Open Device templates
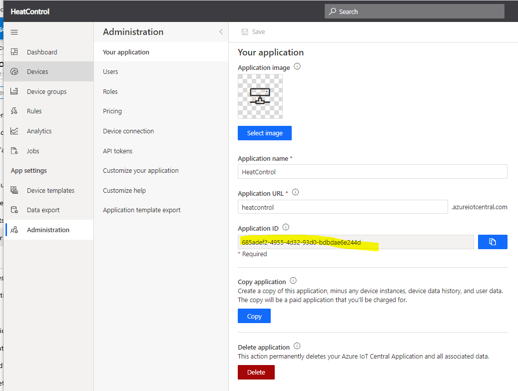The width and height of the screenshot is (518, 391). [x=48, y=190]
